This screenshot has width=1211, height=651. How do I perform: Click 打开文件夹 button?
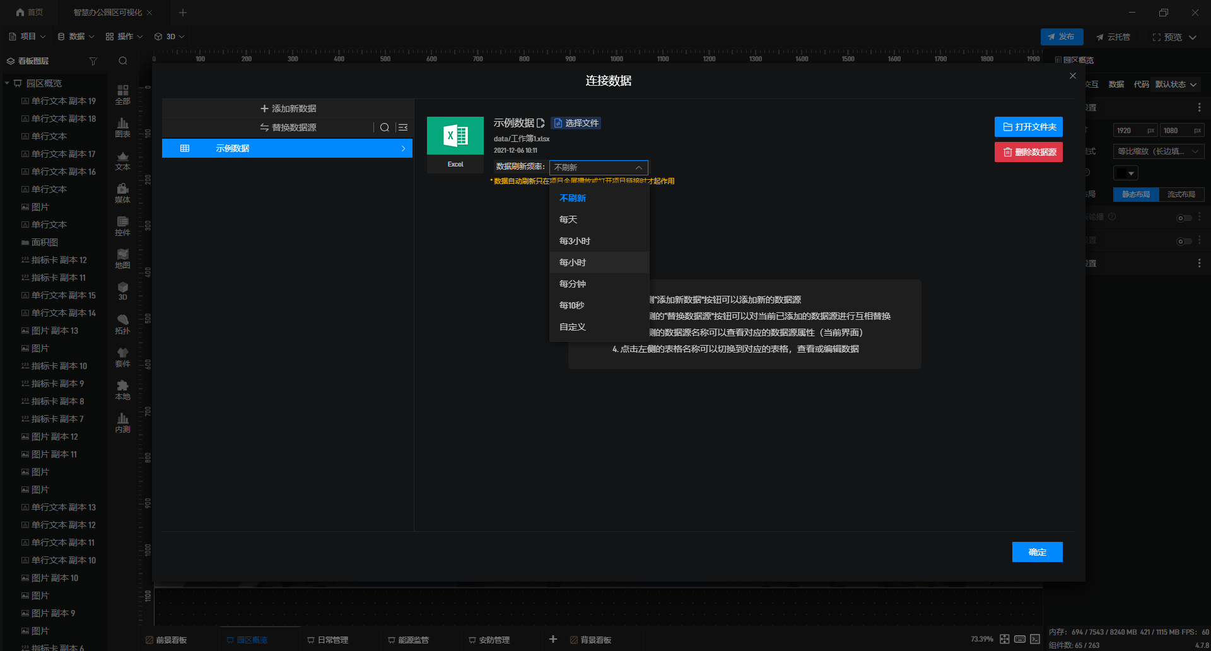coord(1029,127)
